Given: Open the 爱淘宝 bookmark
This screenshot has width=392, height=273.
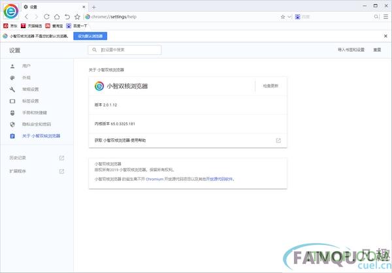Looking at the screenshot, I should 54,25.
